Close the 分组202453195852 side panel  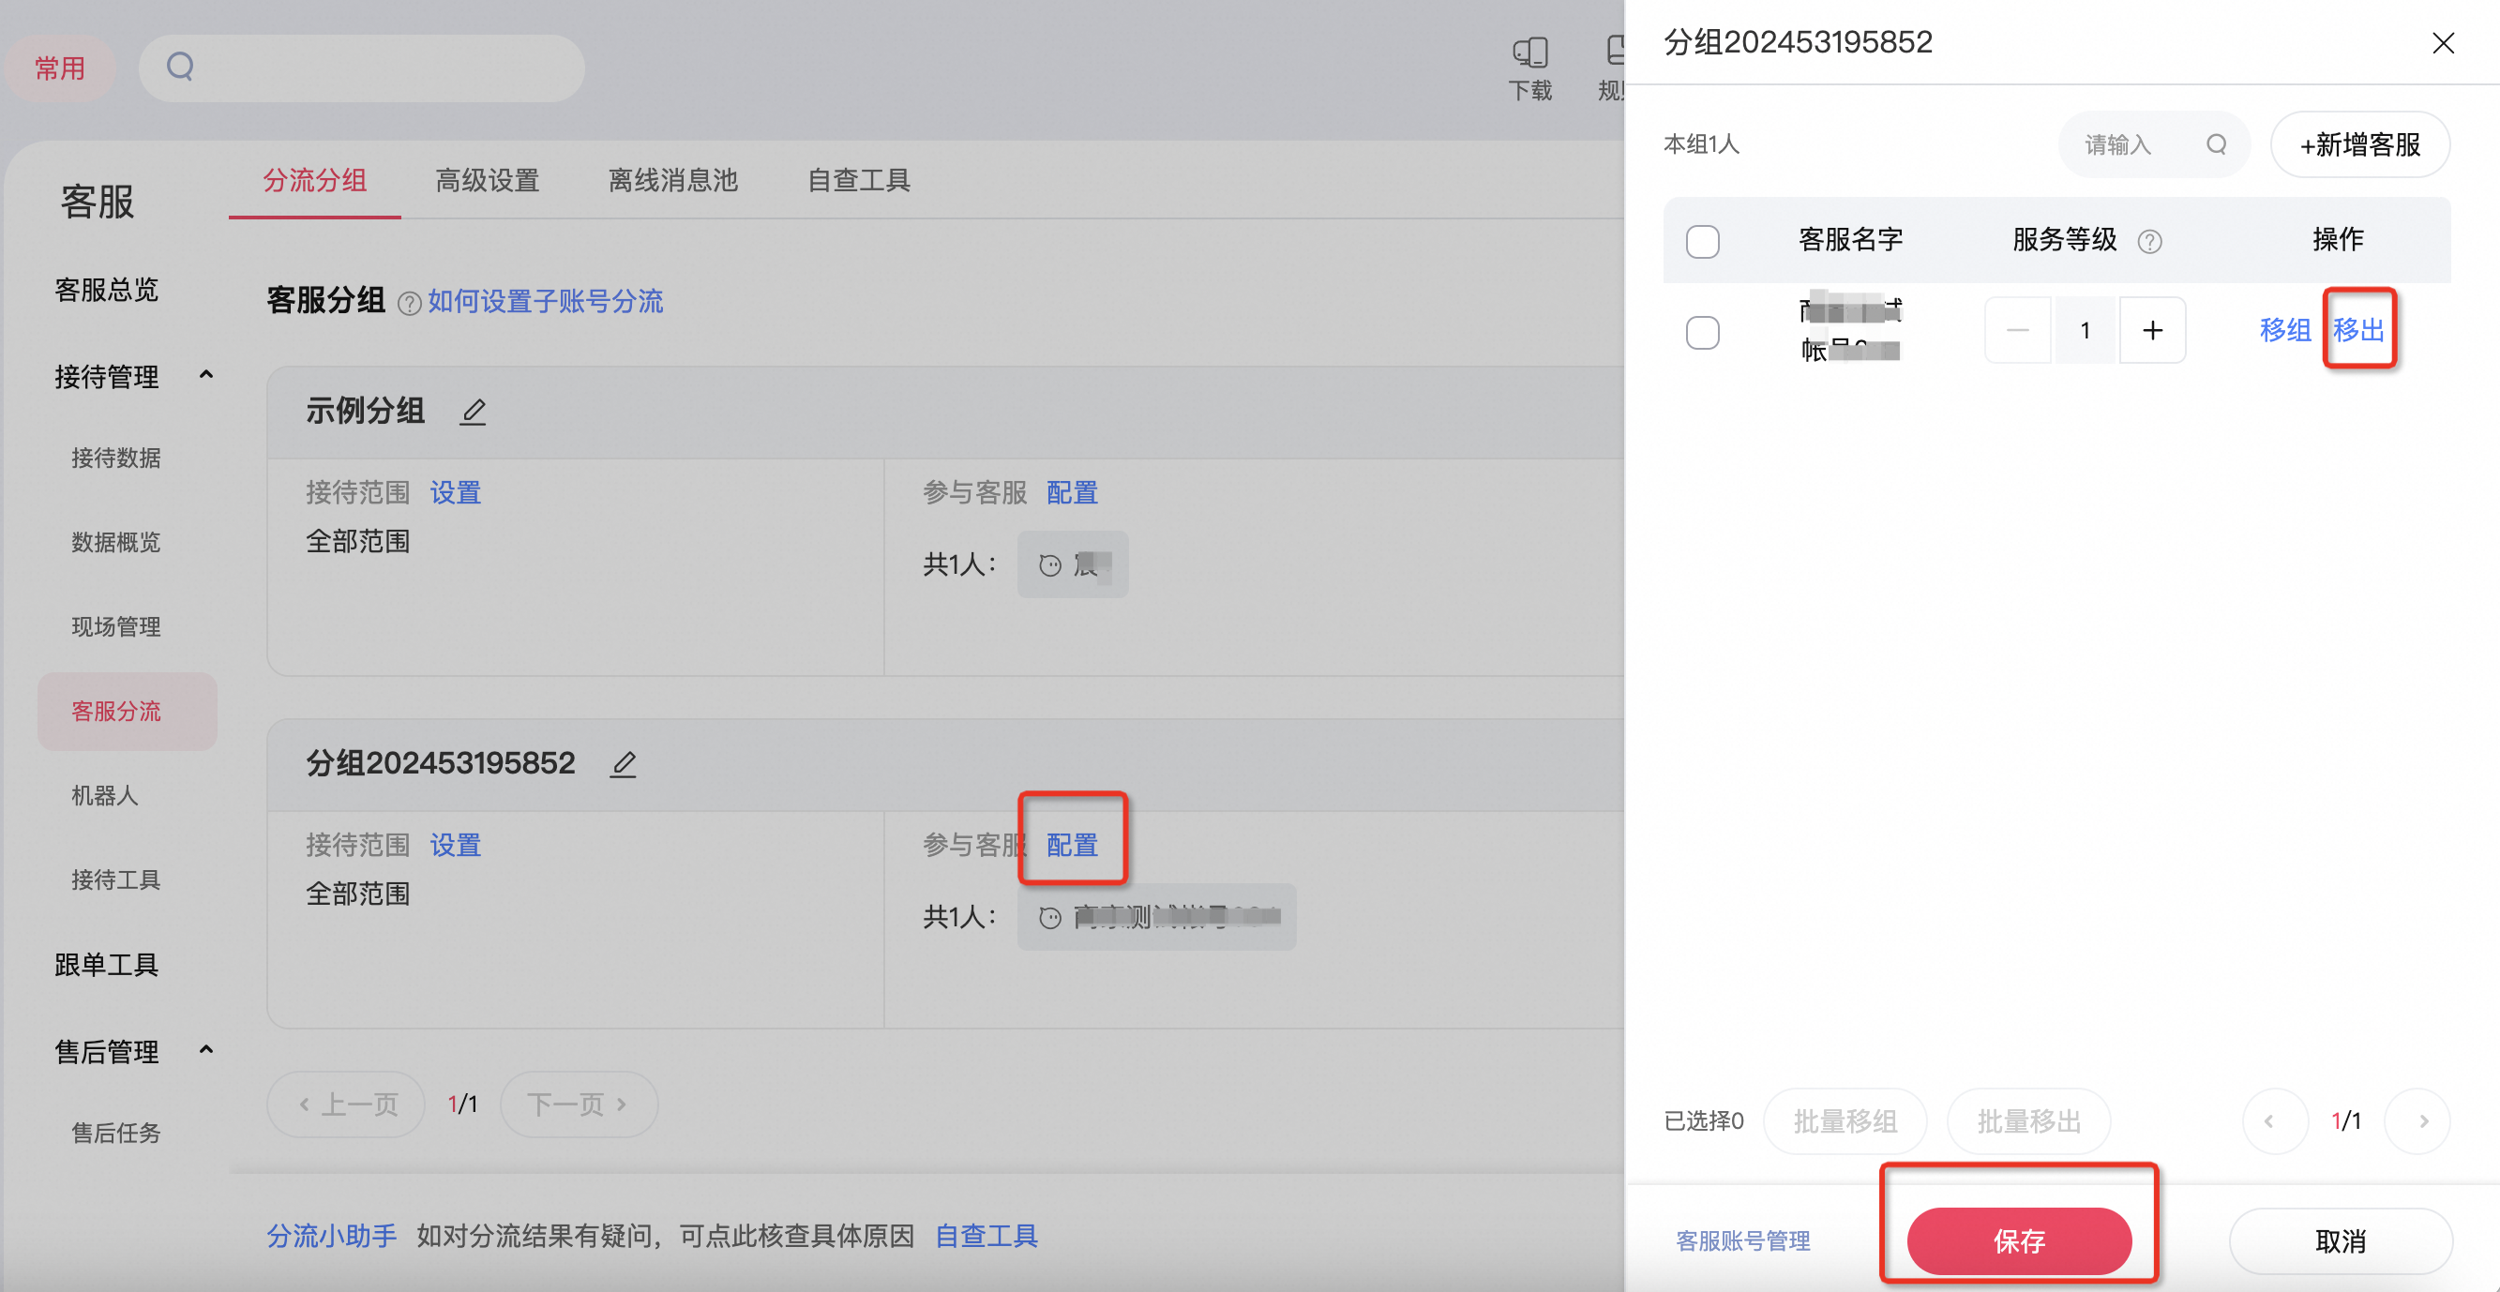[x=2443, y=43]
